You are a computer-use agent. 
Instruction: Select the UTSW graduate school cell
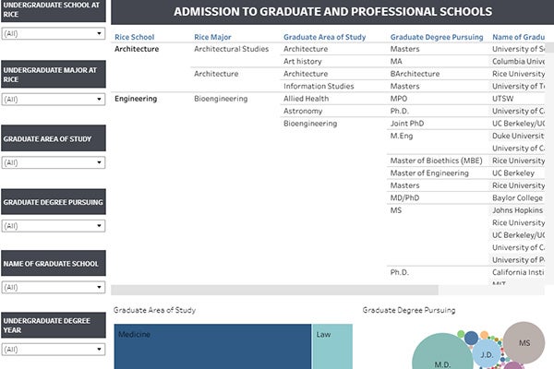coord(503,99)
